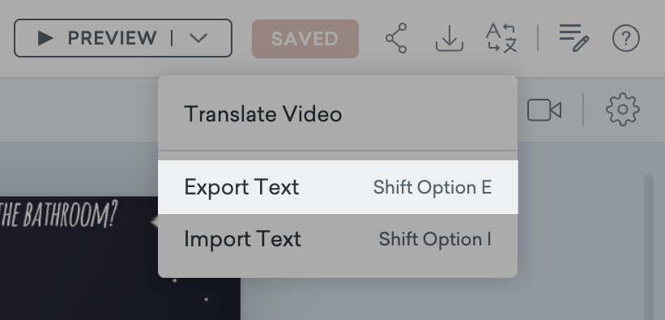Expand the Preview dropdown chevron

(x=198, y=38)
